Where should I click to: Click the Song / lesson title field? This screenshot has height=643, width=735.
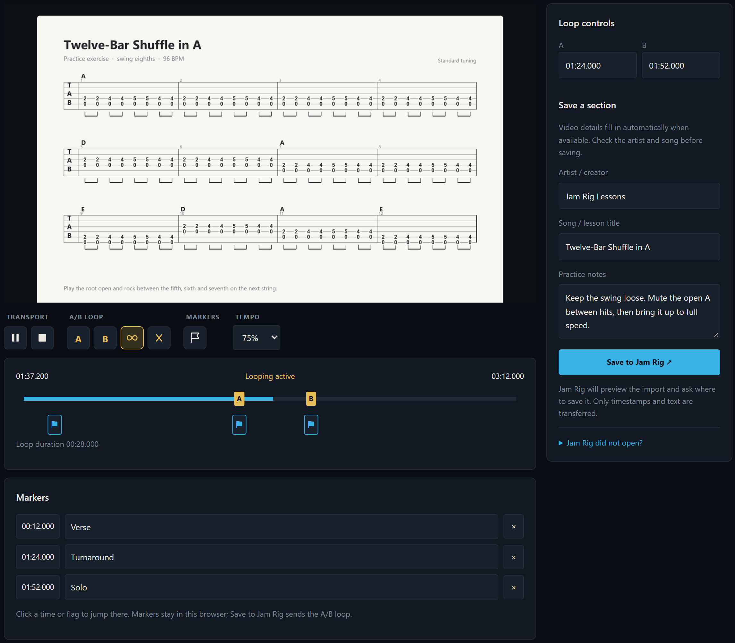click(639, 247)
